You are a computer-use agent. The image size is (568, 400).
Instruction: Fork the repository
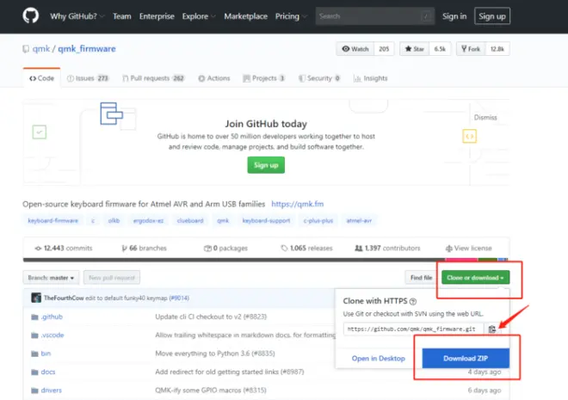point(471,49)
